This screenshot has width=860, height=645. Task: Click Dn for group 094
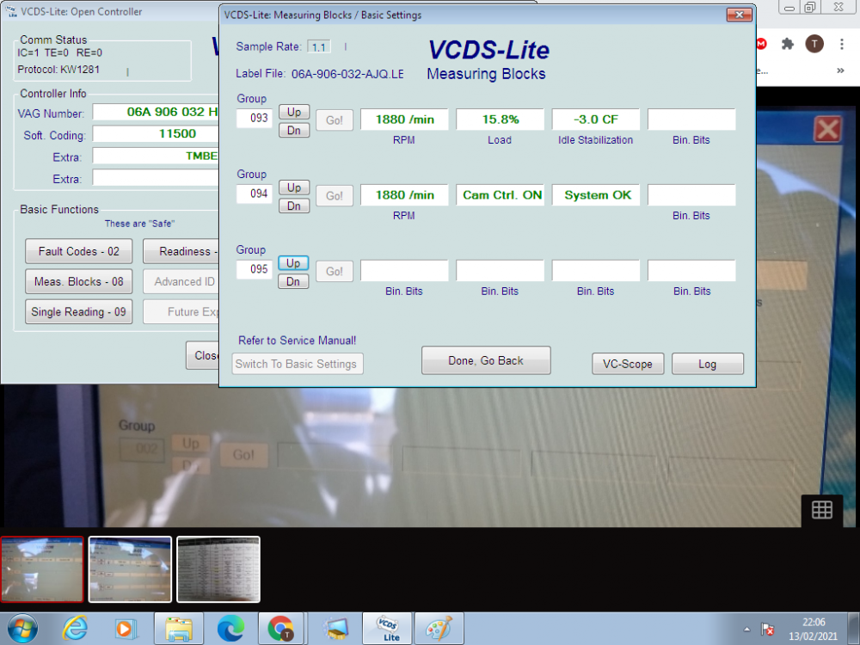click(x=294, y=206)
